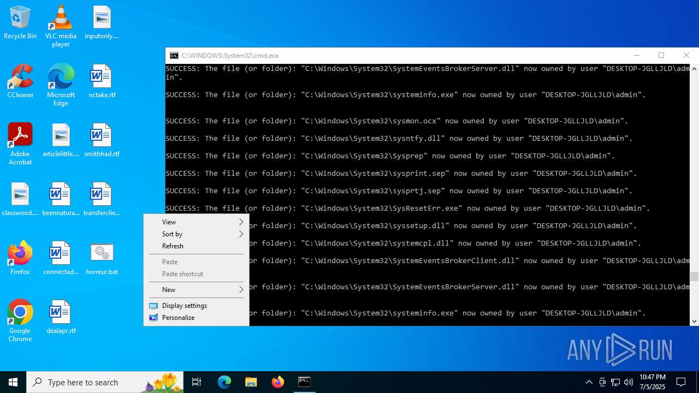Screen dimensions: 699x393
Task: Open the CCleaner desktop shortcut
Action: (x=20, y=82)
